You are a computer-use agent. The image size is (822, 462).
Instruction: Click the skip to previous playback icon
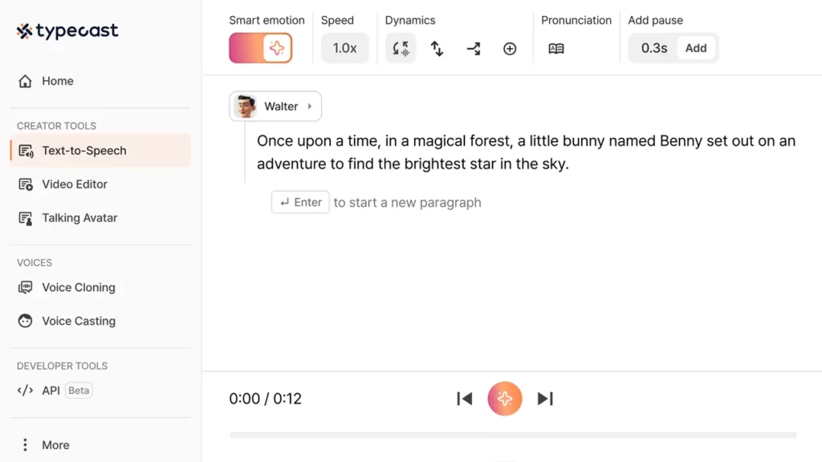pos(464,399)
